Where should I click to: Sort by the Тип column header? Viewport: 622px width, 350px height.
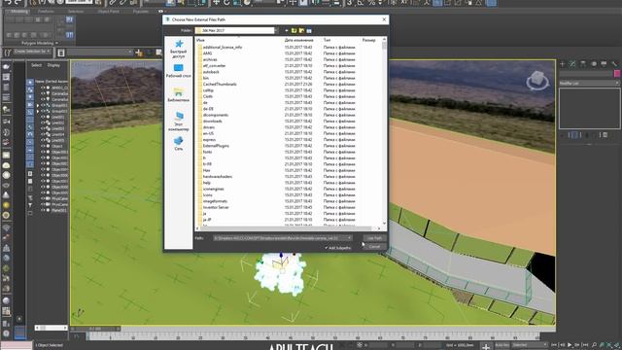tap(327, 40)
